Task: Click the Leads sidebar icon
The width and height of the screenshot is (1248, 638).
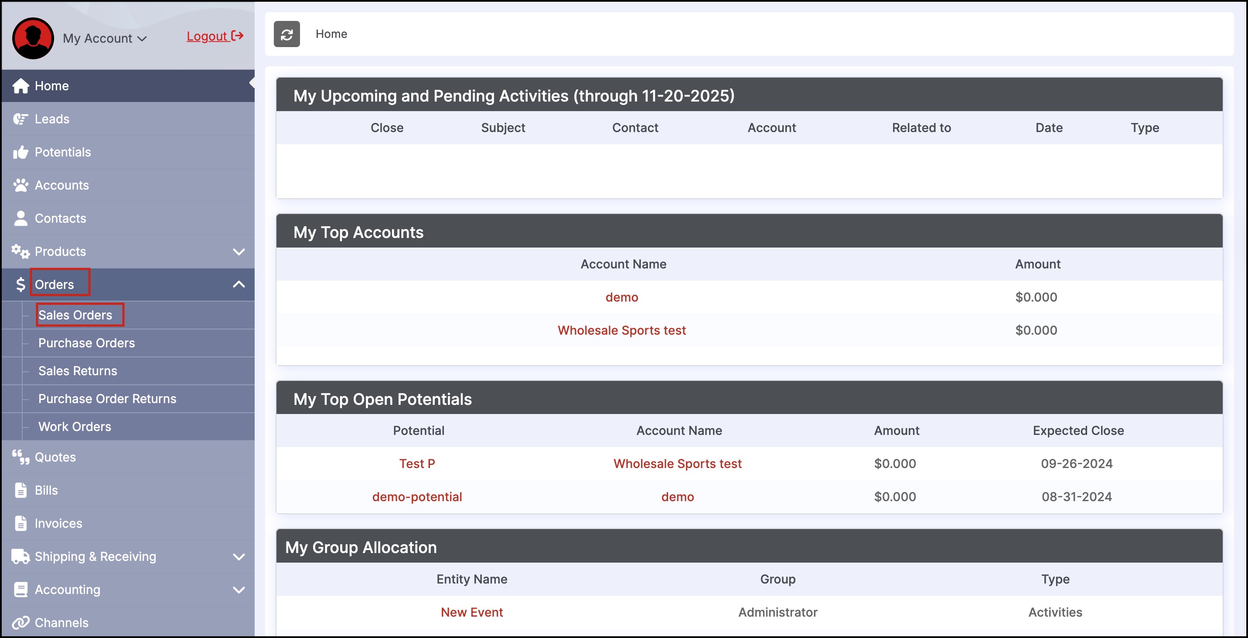Action: click(x=20, y=119)
